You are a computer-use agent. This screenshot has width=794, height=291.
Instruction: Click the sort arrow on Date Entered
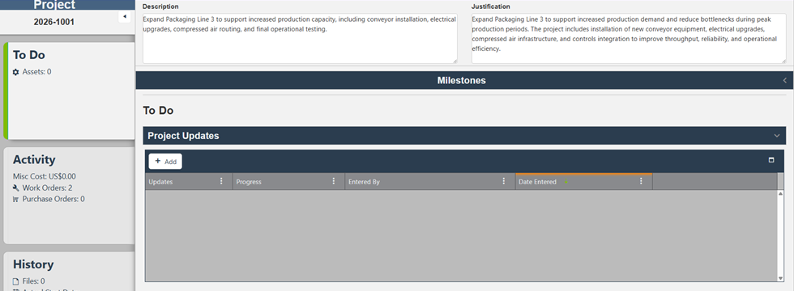pyautogui.click(x=566, y=182)
